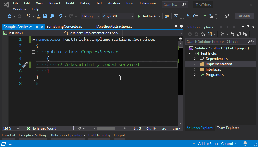
Task: Open the Build menu
Action: coord(70,3)
